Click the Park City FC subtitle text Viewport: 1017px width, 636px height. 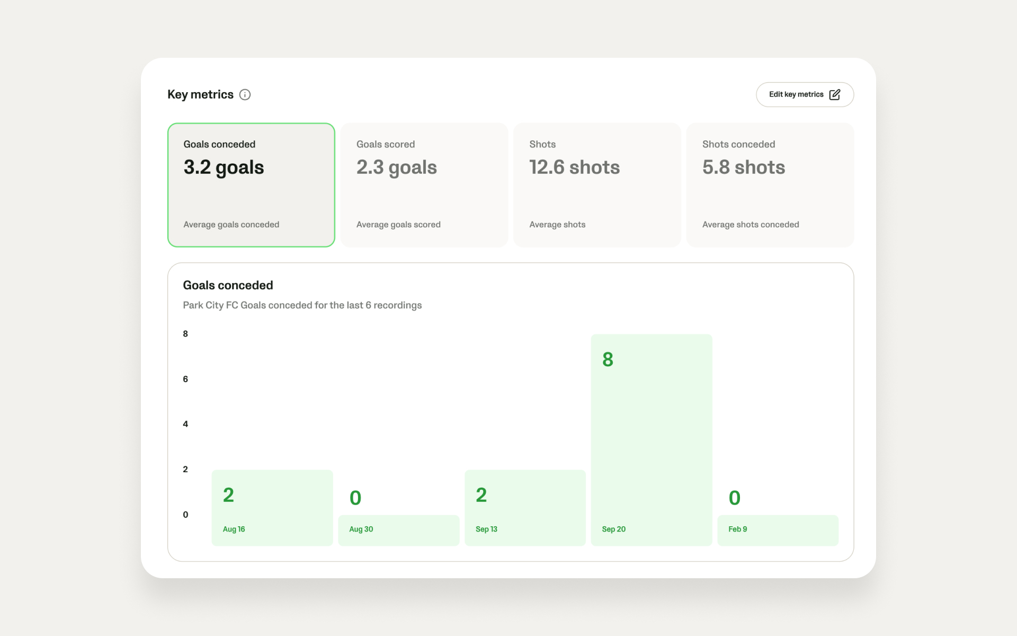[x=302, y=305]
